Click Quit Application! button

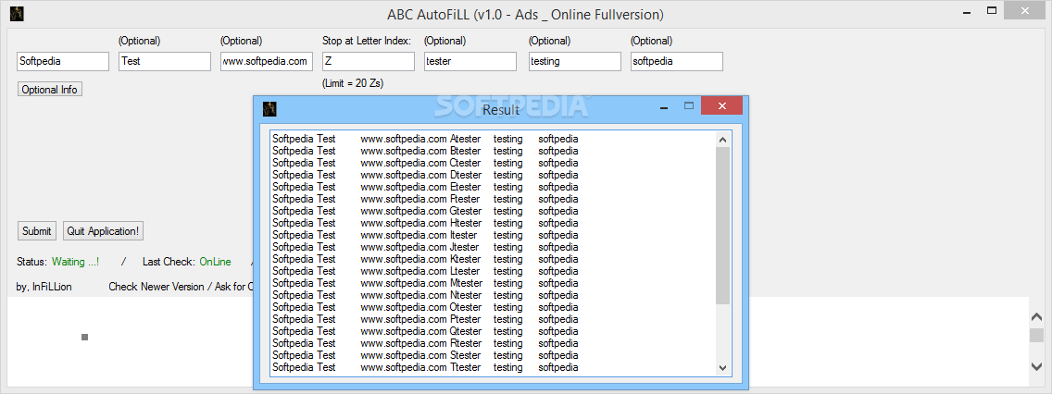tap(104, 231)
